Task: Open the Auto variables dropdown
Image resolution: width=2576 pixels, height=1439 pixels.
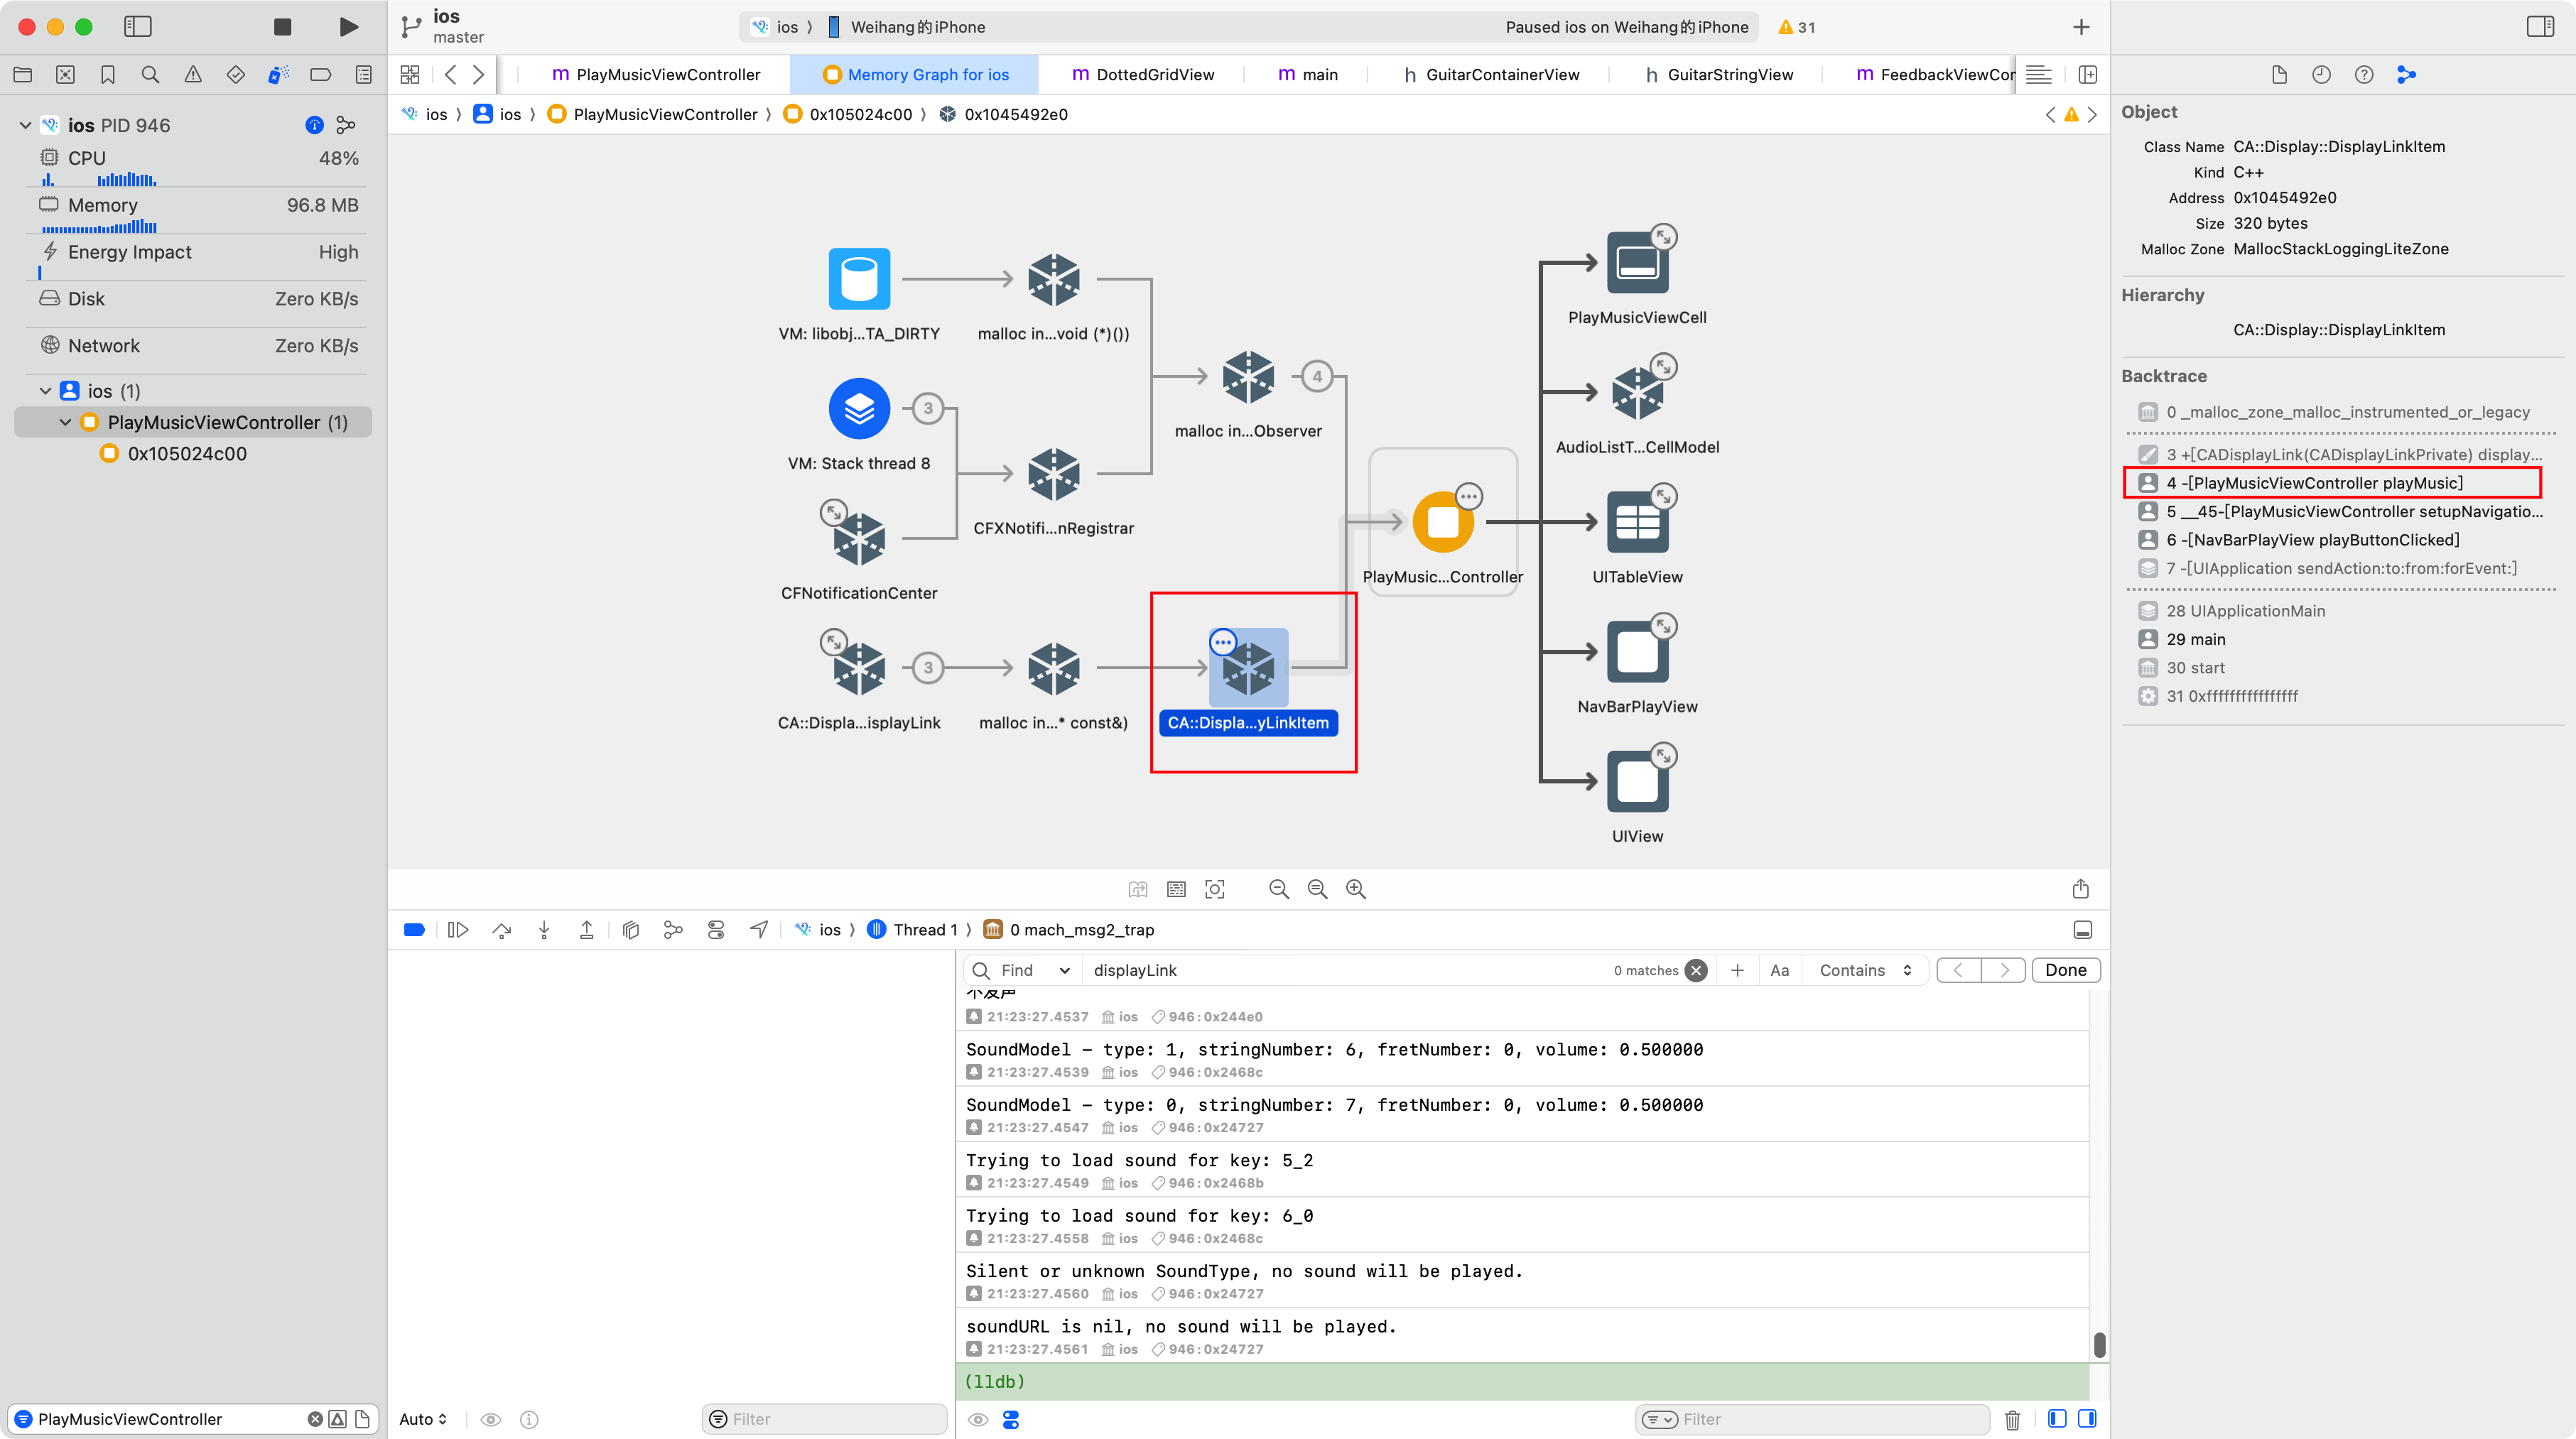Action: click(x=423, y=1419)
